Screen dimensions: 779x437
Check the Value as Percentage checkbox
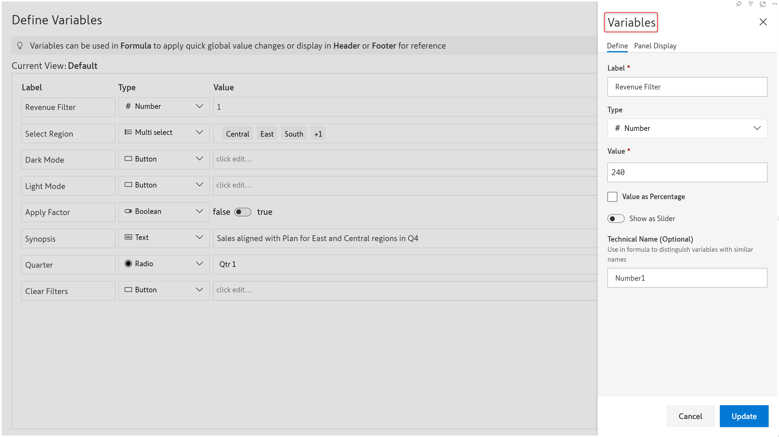(x=612, y=197)
